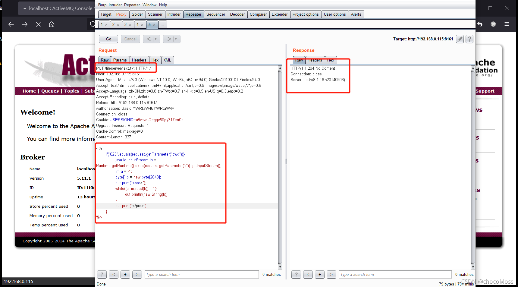Click the browser forward arrow

25,24
